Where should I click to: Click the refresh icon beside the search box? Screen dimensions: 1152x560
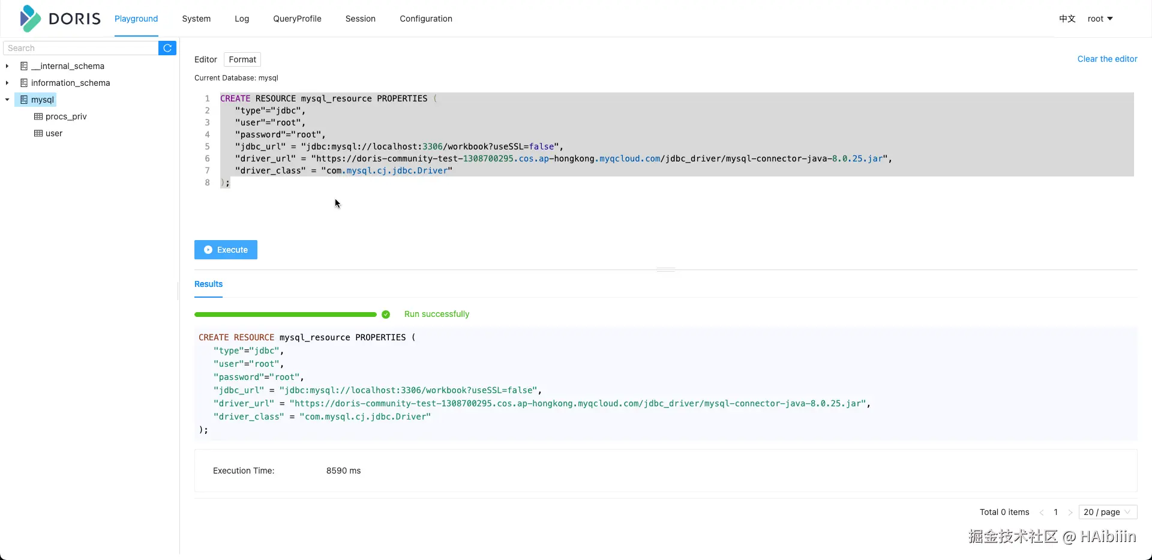click(x=167, y=48)
